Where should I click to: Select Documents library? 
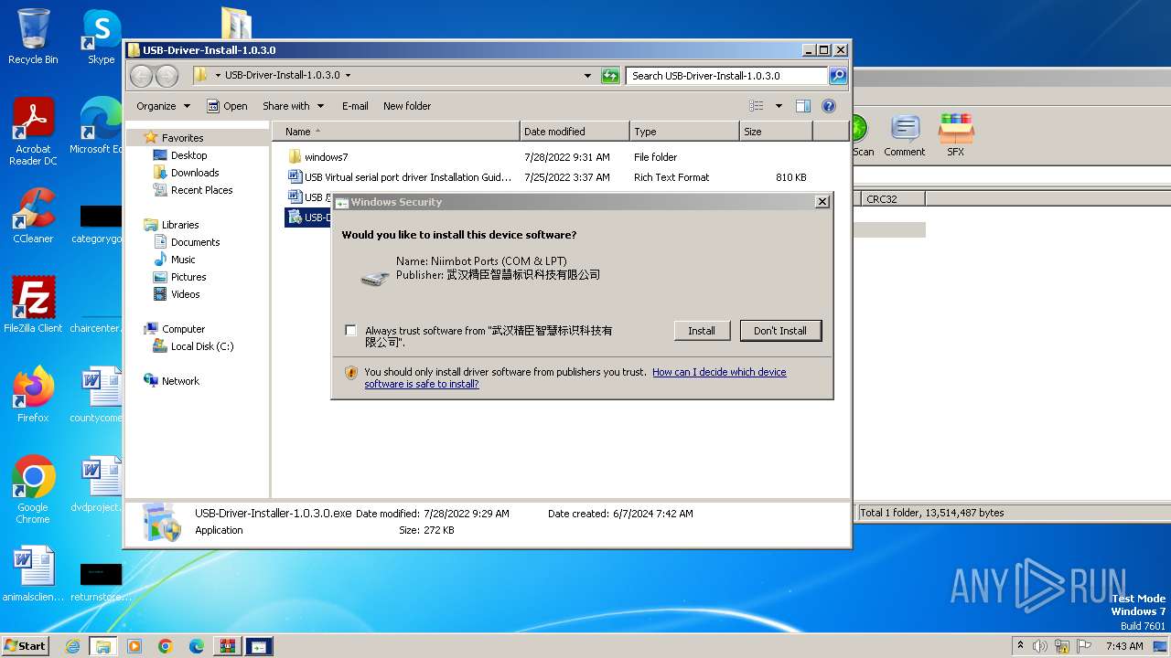(195, 242)
